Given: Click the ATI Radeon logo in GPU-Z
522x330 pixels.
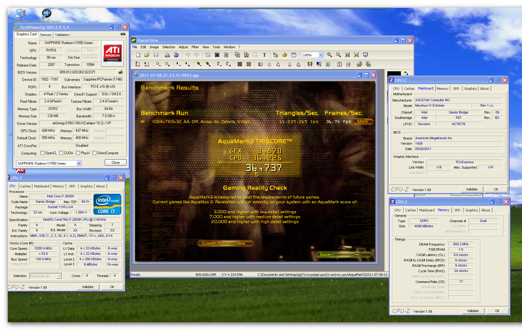Looking at the screenshot, I should click(x=113, y=53).
